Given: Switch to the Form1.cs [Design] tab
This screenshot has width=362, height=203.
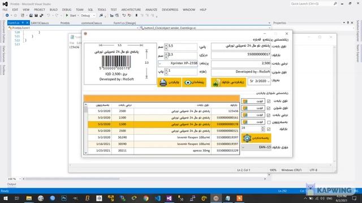Looking at the screenshot, I should [x=124, y=23].
